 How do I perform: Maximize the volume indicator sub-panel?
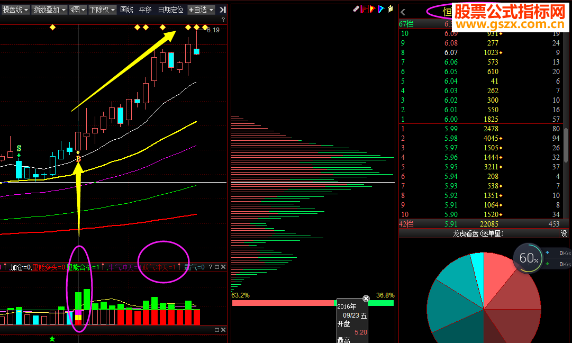click(217, 267)
